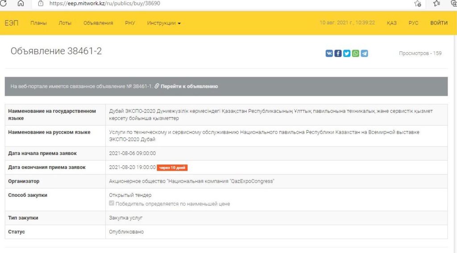Open the Лоты menu item
This screenshot has height=253, width=457.
click(65, 23)
